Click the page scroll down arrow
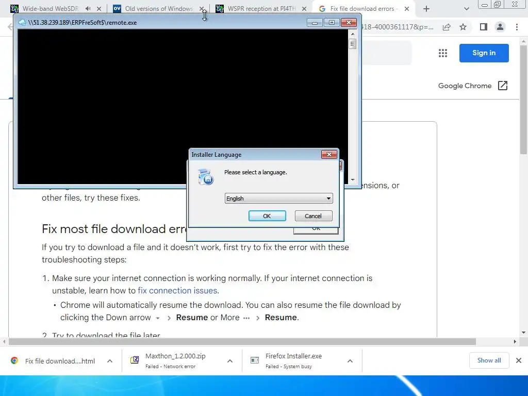Viewport: 528px width, 396px height. 523,333
